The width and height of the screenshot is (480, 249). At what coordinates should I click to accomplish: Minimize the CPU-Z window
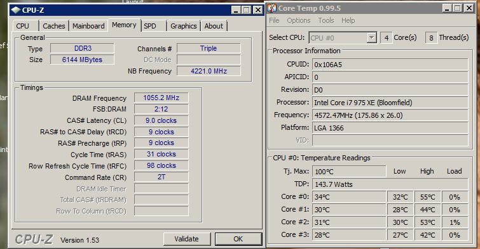click(236, 10)
